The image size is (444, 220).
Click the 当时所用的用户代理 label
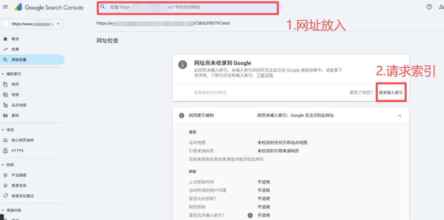(208, 190)
